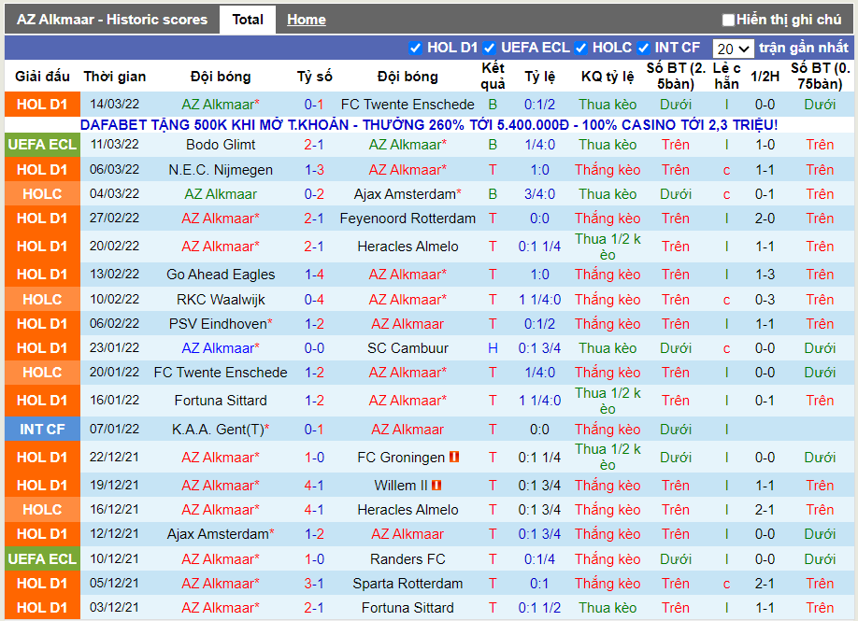The height and width of the screenshot is (621, 858).
Task: Click Heracles Almelo on the 16/12/21 row
Action: pyautogui.click(x=408, y=510)
